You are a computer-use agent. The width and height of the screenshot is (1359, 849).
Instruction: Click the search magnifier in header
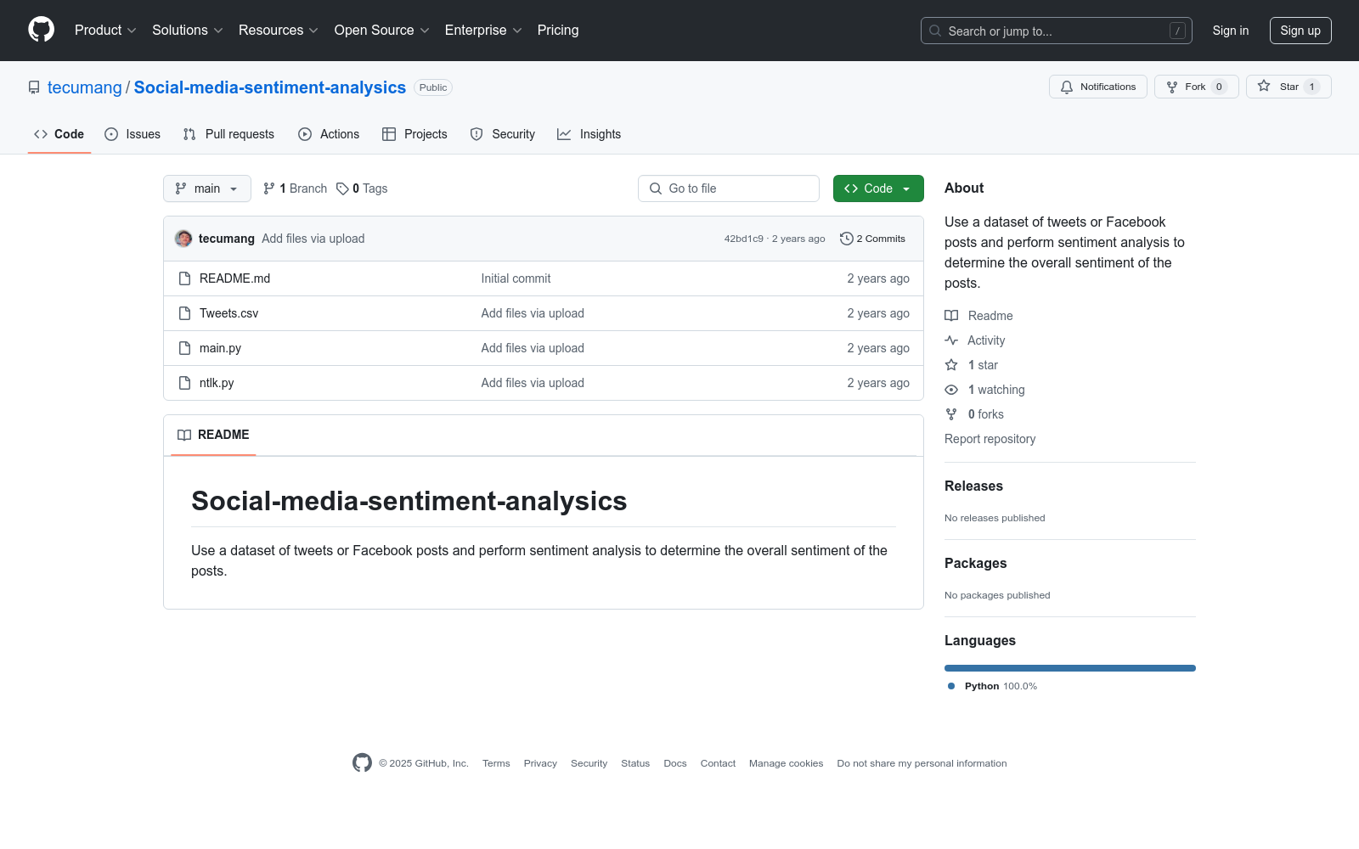pyautogui.click(x=935, y=31)
